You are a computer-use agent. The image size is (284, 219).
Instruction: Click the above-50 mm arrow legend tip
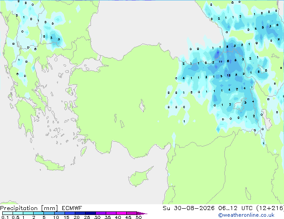click(x=142, y=213)
